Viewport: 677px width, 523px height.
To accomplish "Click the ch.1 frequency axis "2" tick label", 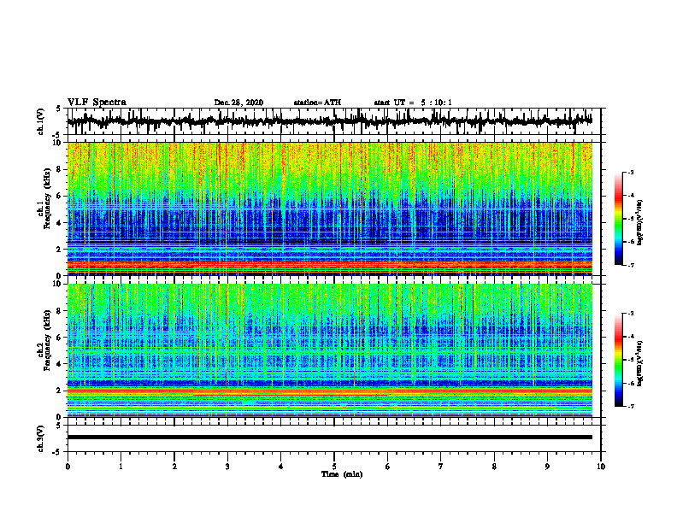I will click(61, 250).
